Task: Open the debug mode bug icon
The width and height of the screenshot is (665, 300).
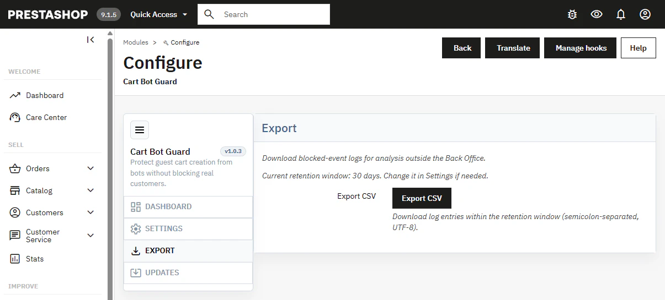Action: tap(572, 14)
